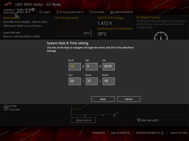Click the globe language icon
Screen dimensions: 189x141
pyautogui.click(x=40, y=12)
